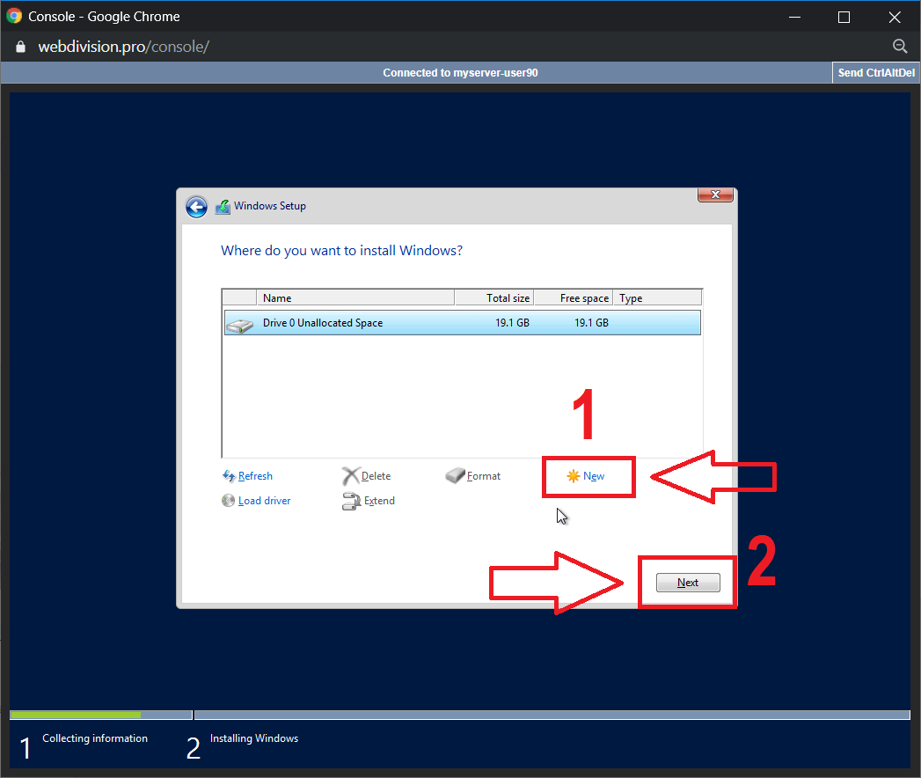Click the lock icon in the address bar
The height and width of the screenshot is (778, 921).
[x=21, y=47]
